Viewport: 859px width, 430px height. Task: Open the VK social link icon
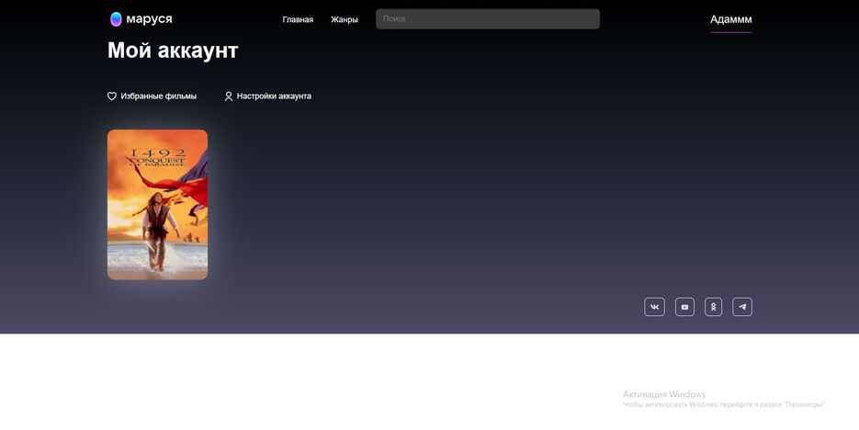click(654, 307)
